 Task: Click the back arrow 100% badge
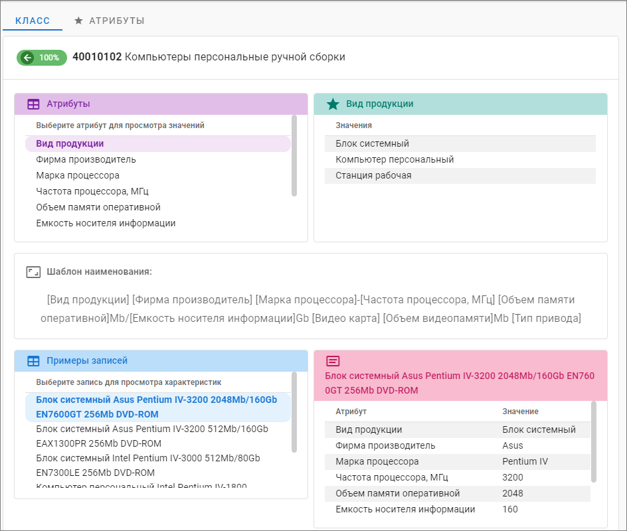pyautogui.click(x=41, y=58)
